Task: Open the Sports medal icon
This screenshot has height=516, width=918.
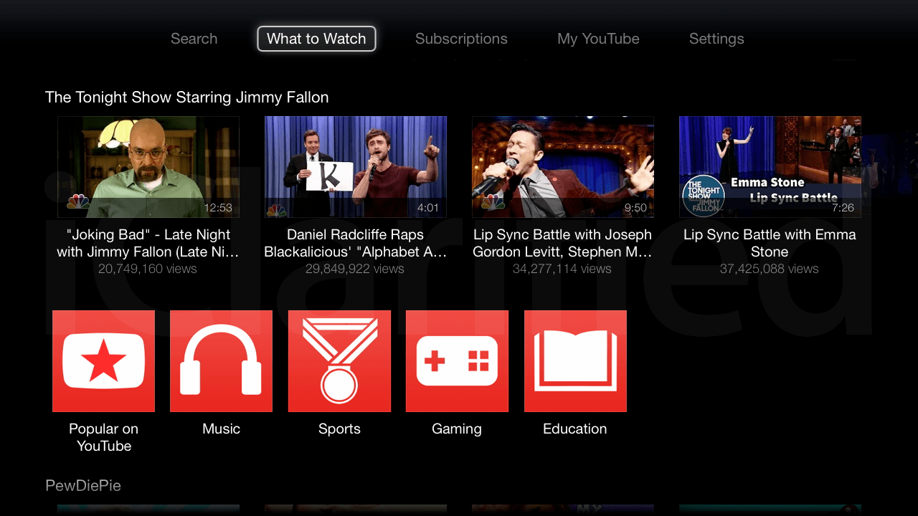Action: tap(339, 361)
